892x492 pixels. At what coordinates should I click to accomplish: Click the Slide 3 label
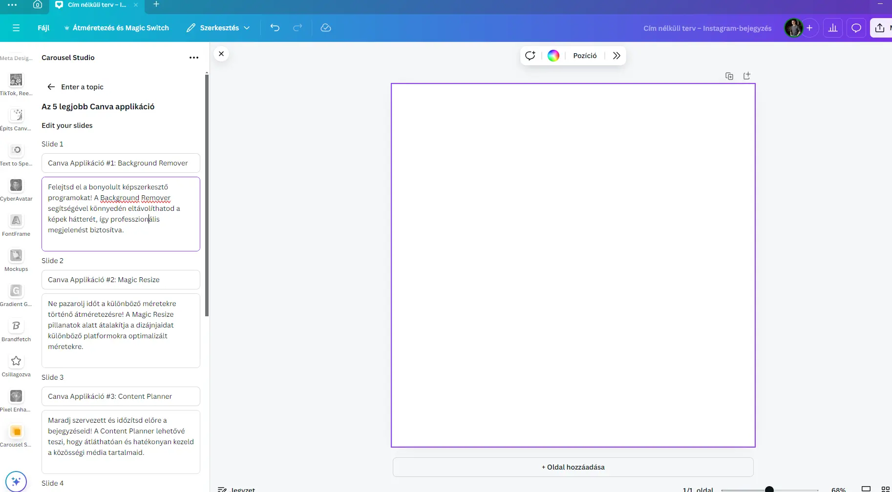click(x=52, y=377)
